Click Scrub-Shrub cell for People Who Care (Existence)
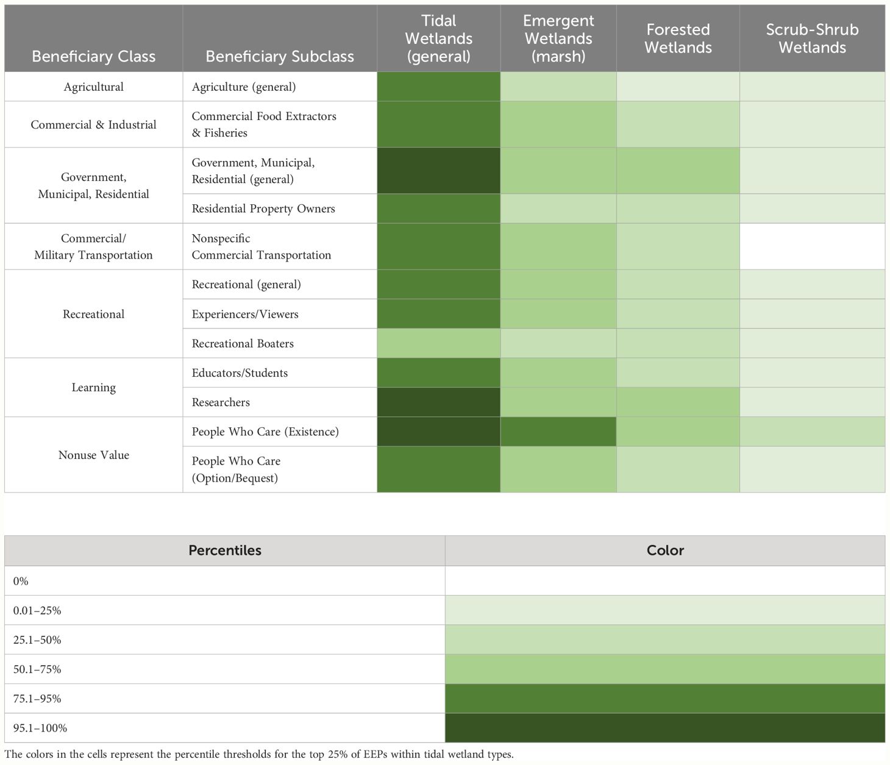Viewport: 890px width, 765px height. [x=812, y=432]
